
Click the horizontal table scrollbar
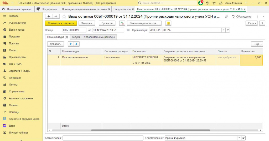point(151,130)
